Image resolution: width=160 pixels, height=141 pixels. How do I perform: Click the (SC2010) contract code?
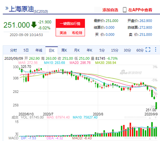(x=41, y=11)
